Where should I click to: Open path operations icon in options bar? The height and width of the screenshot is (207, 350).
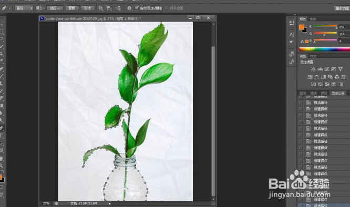pyautogui.click(x=101, y=8)
